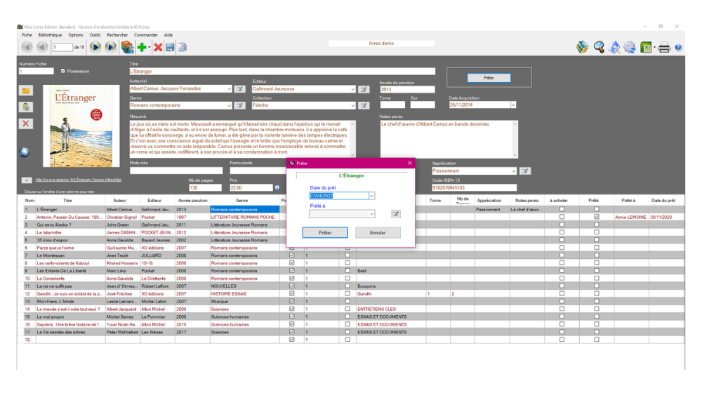Toggle Possession checkbox

coord(62,71)
